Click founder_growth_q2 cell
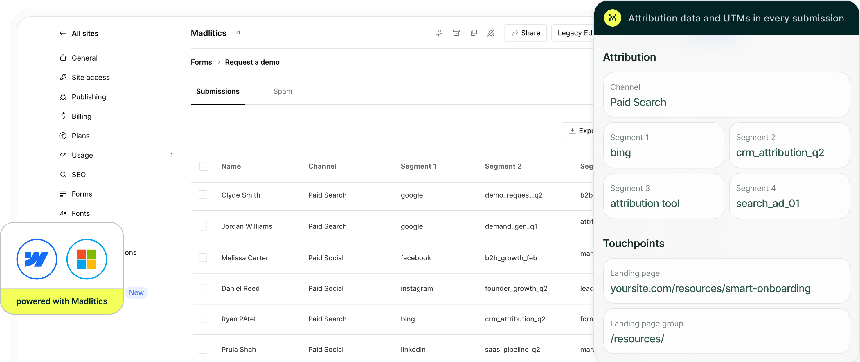The width and height of the screenshot is (860, 362). click(x=516, y=288)
